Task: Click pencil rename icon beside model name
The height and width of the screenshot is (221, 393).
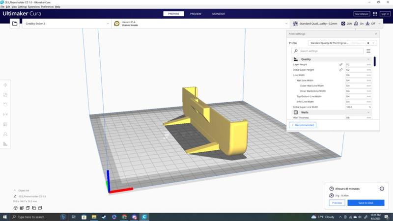Action: [x=15, y=196]
